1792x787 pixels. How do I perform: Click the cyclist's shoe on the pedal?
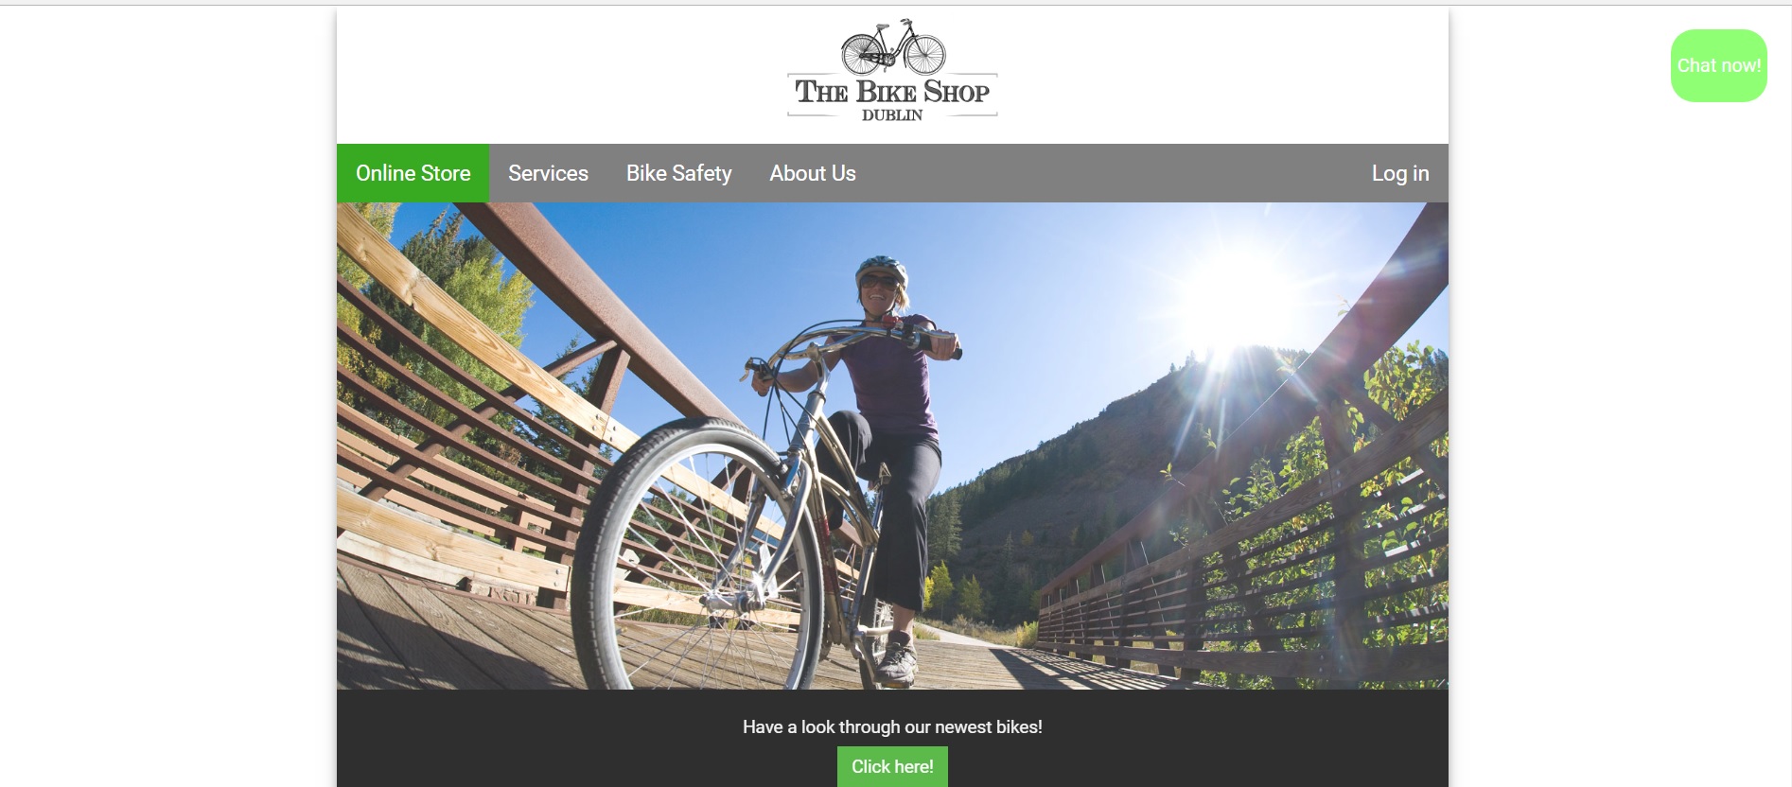point(896,661)
